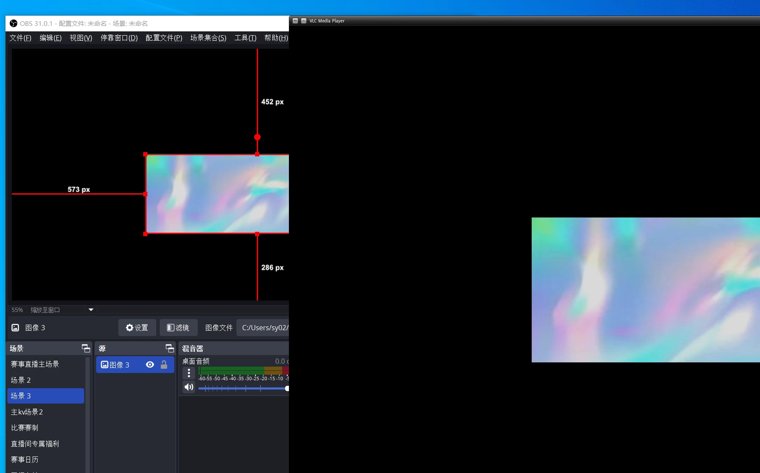The height and width of the screenshot is (473, 760).
Task: Pop out the 源 dock panel
Action: click(169, 348)
